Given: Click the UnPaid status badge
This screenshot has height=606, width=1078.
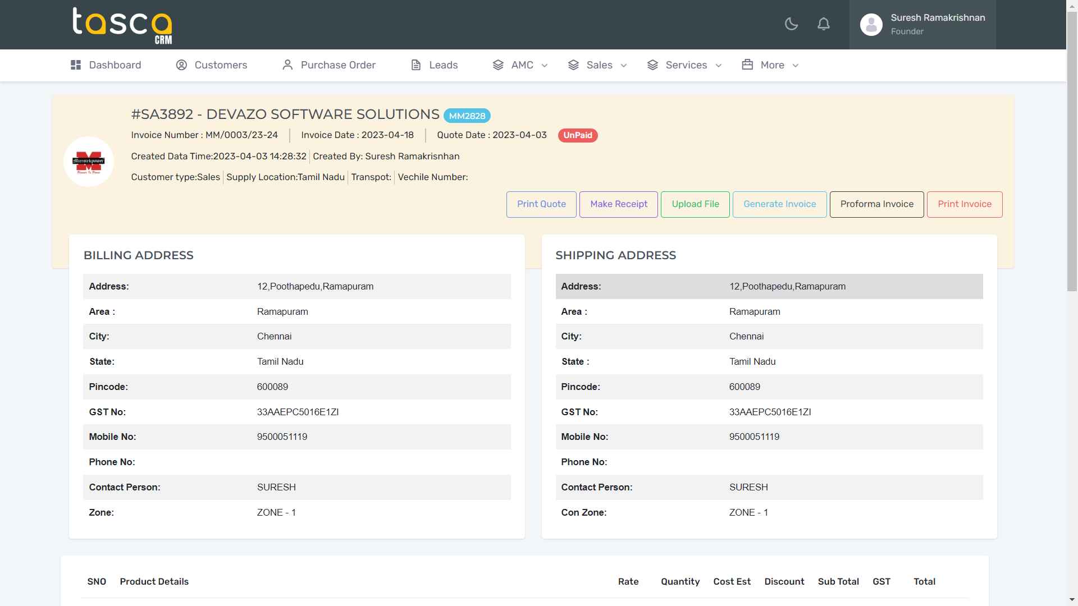Looking at the screenshot, I should [578, 135].
